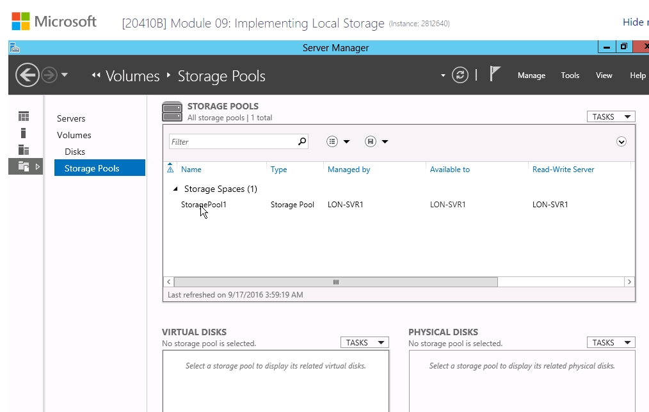Viewport: 649px width, 412px height.
Task: Click the breadcrumb arrow between Volumes and Storage Pools
Action: click(x=168, y=75)
